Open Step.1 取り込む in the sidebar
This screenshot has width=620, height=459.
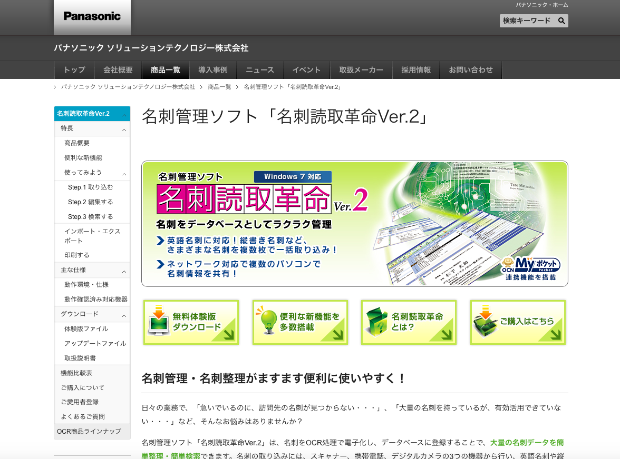click(90, 187)
